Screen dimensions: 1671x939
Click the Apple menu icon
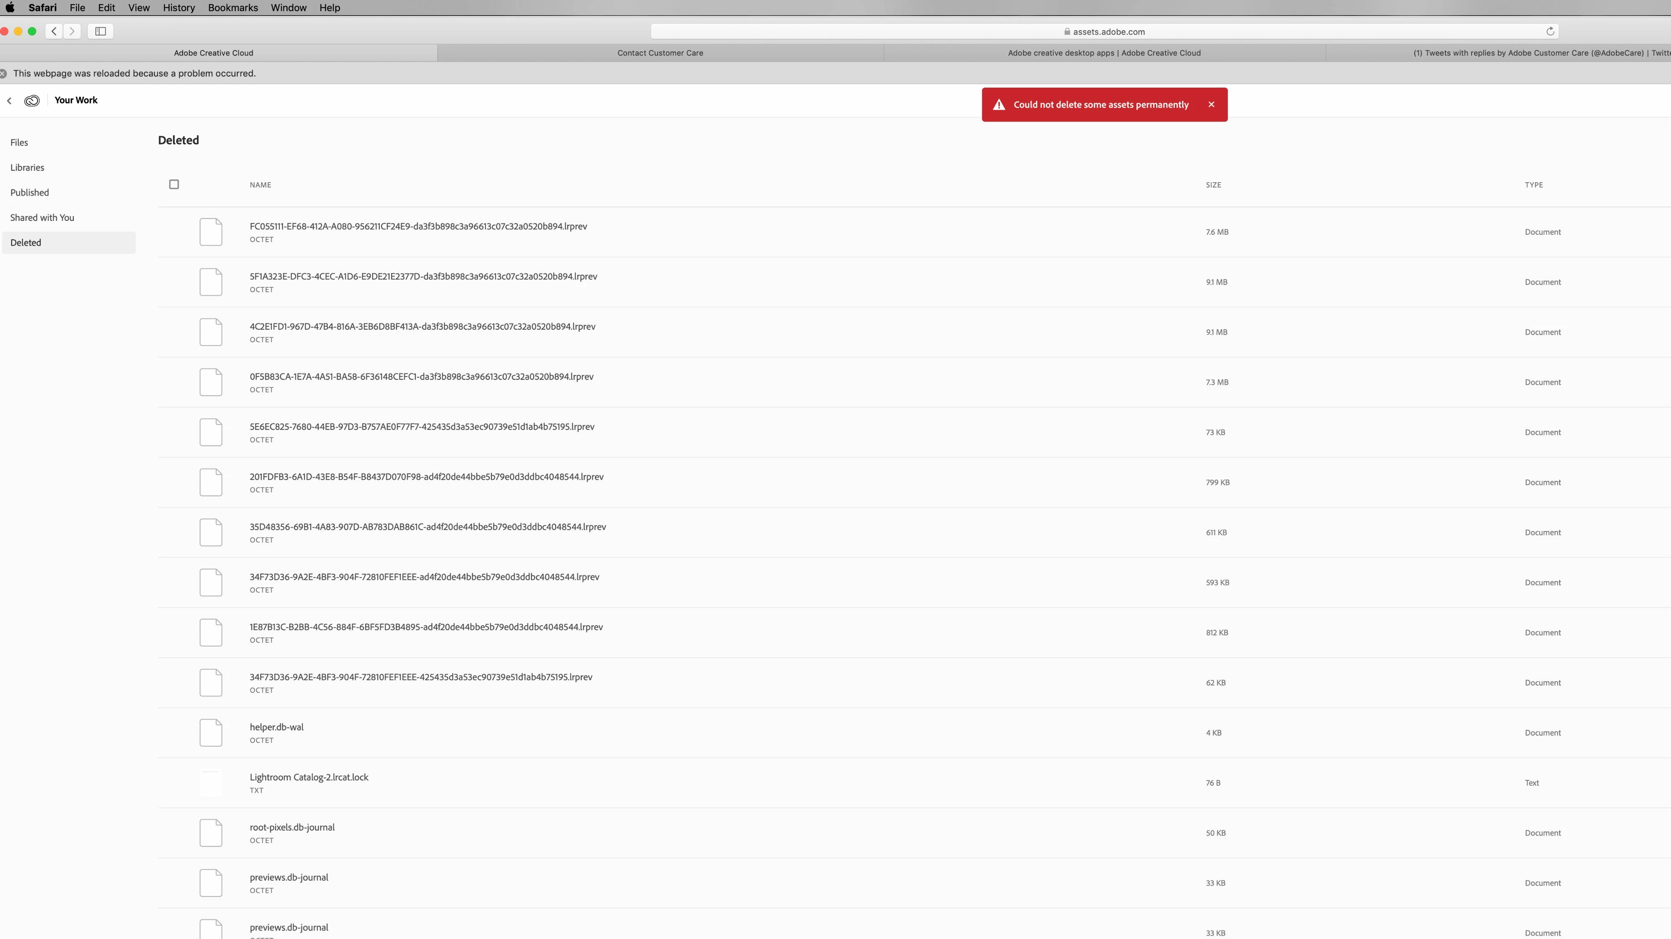[10, 8]
